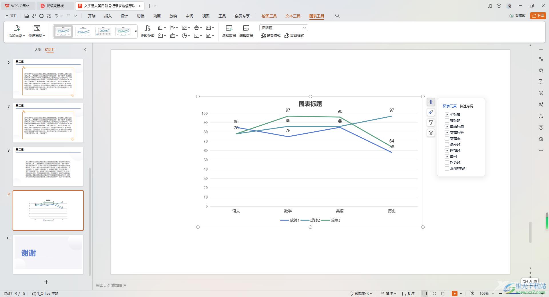Toggle the 坐标轴 checkbox
Image resolution: width=549 pixels, height=297 pixels.
[447, 114]
